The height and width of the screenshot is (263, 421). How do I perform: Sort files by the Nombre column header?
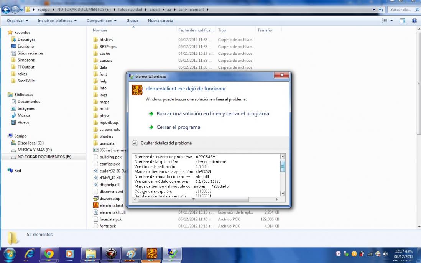[x=100, y=30]
